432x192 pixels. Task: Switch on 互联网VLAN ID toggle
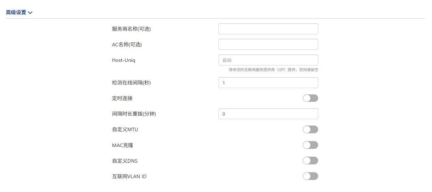(310, 176)
